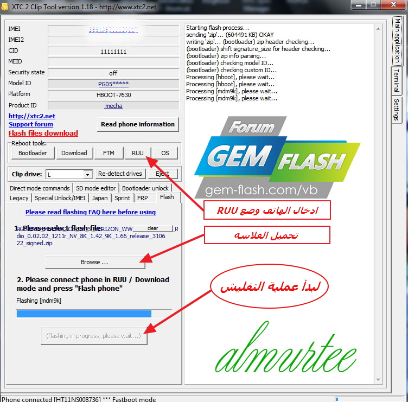Image resolution: width=408 pixels, height=402 pixels.
Task: Click log line 'Starting flash process...'
Action: pos(218,28)
